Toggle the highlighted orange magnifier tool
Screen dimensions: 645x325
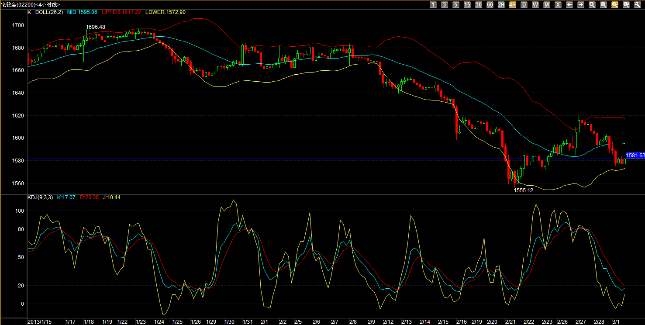point(615,5)
